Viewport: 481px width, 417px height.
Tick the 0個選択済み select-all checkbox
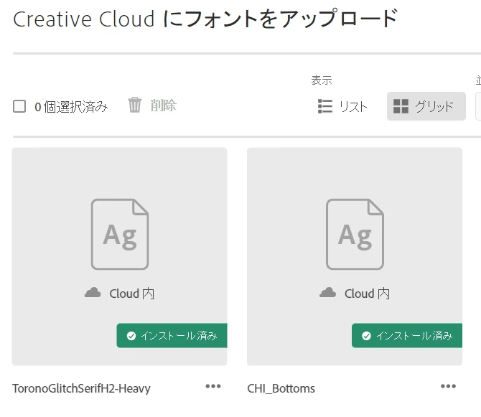coord(19,106)
